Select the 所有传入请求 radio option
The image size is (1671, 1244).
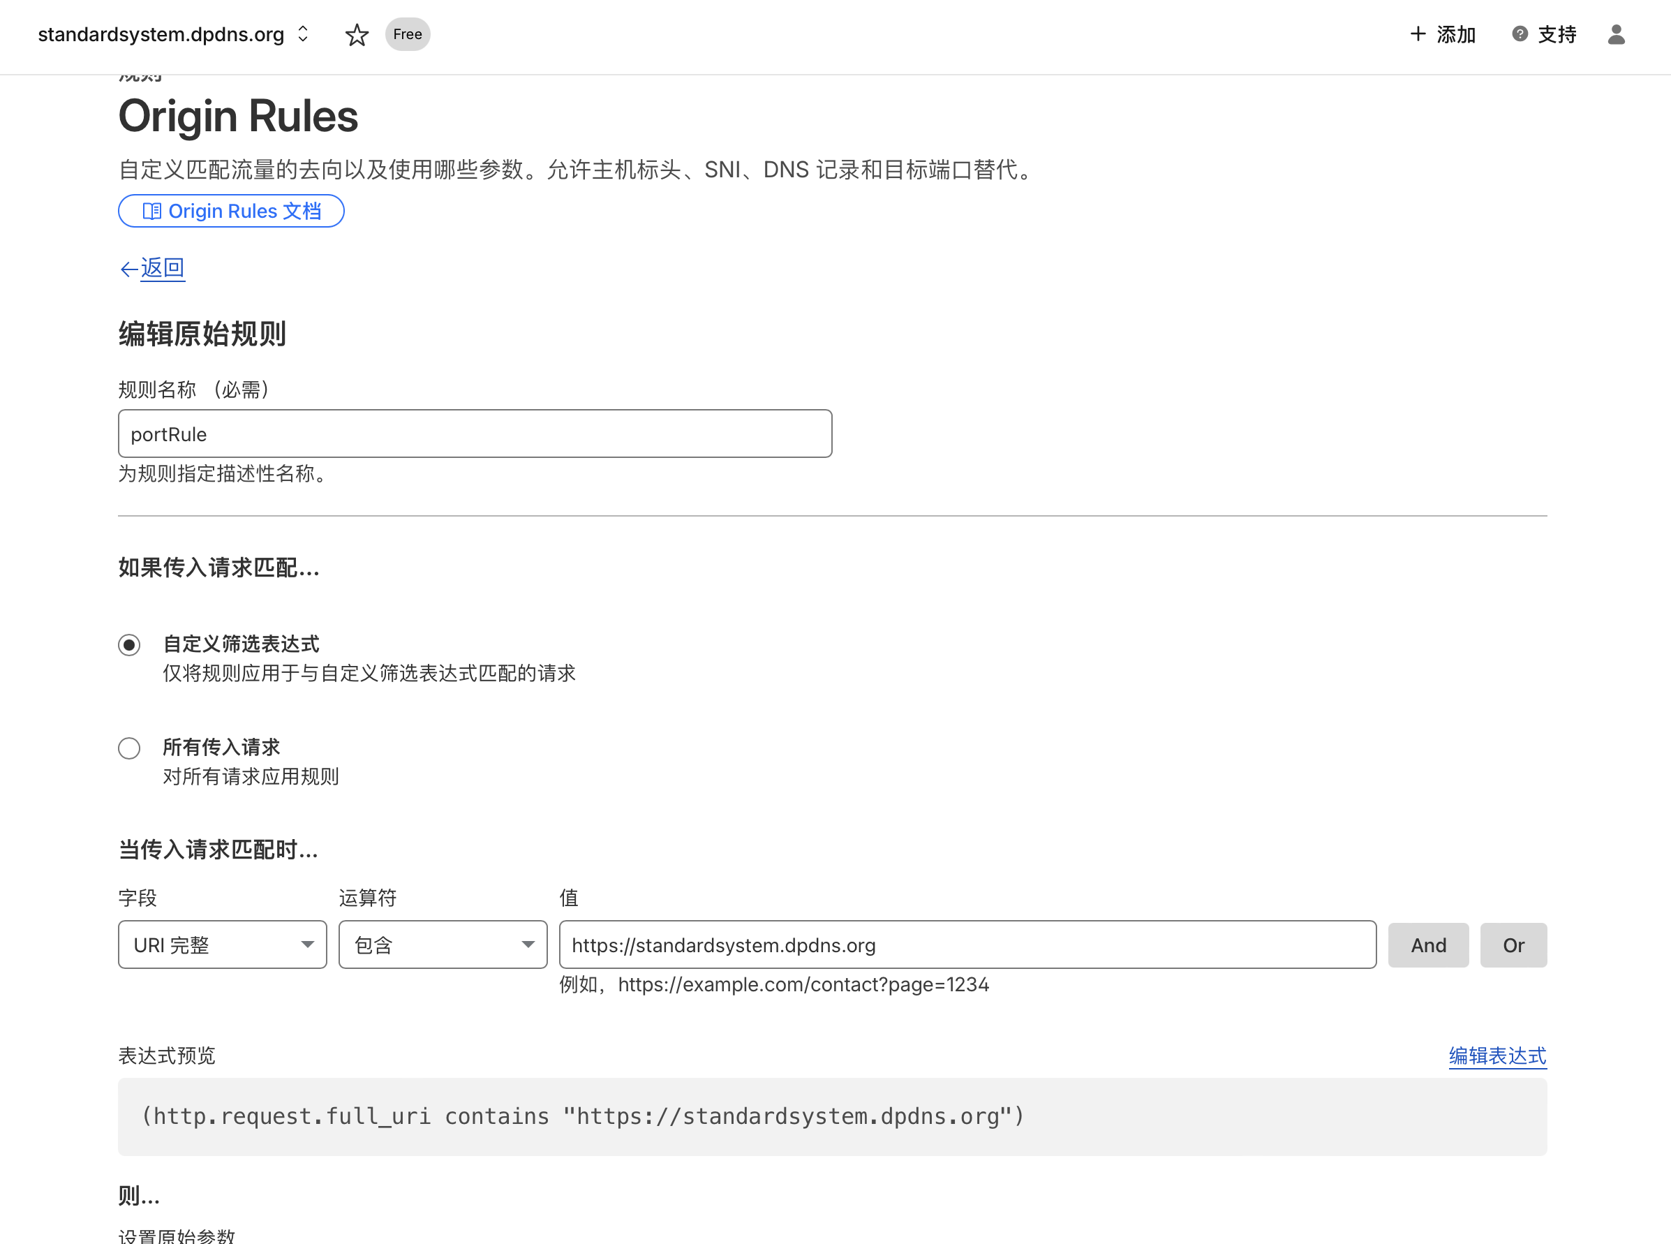point(129,748)
